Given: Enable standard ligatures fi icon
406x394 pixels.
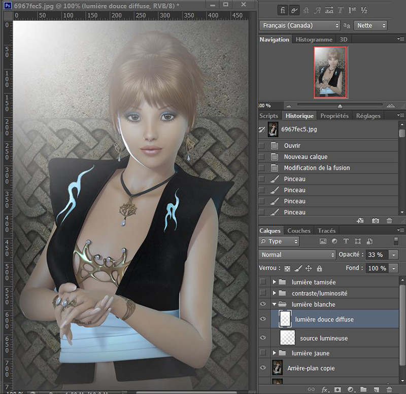Looking at the screenshot, I should click(x=282, y=10).
